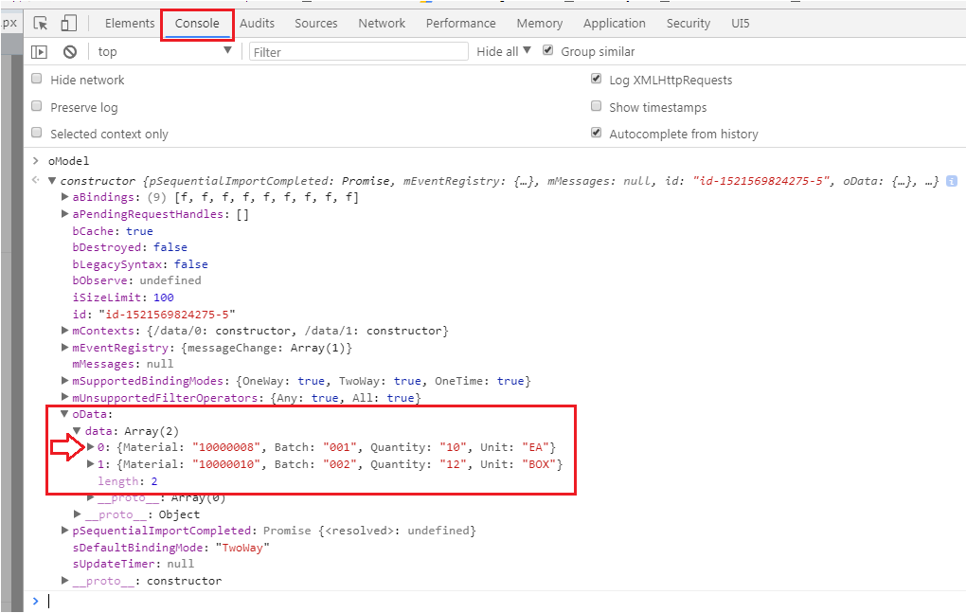This screenshot has width=966, height=613.
Task: Click the blue info icon beside constructor
Action: [x=952, y=181]
